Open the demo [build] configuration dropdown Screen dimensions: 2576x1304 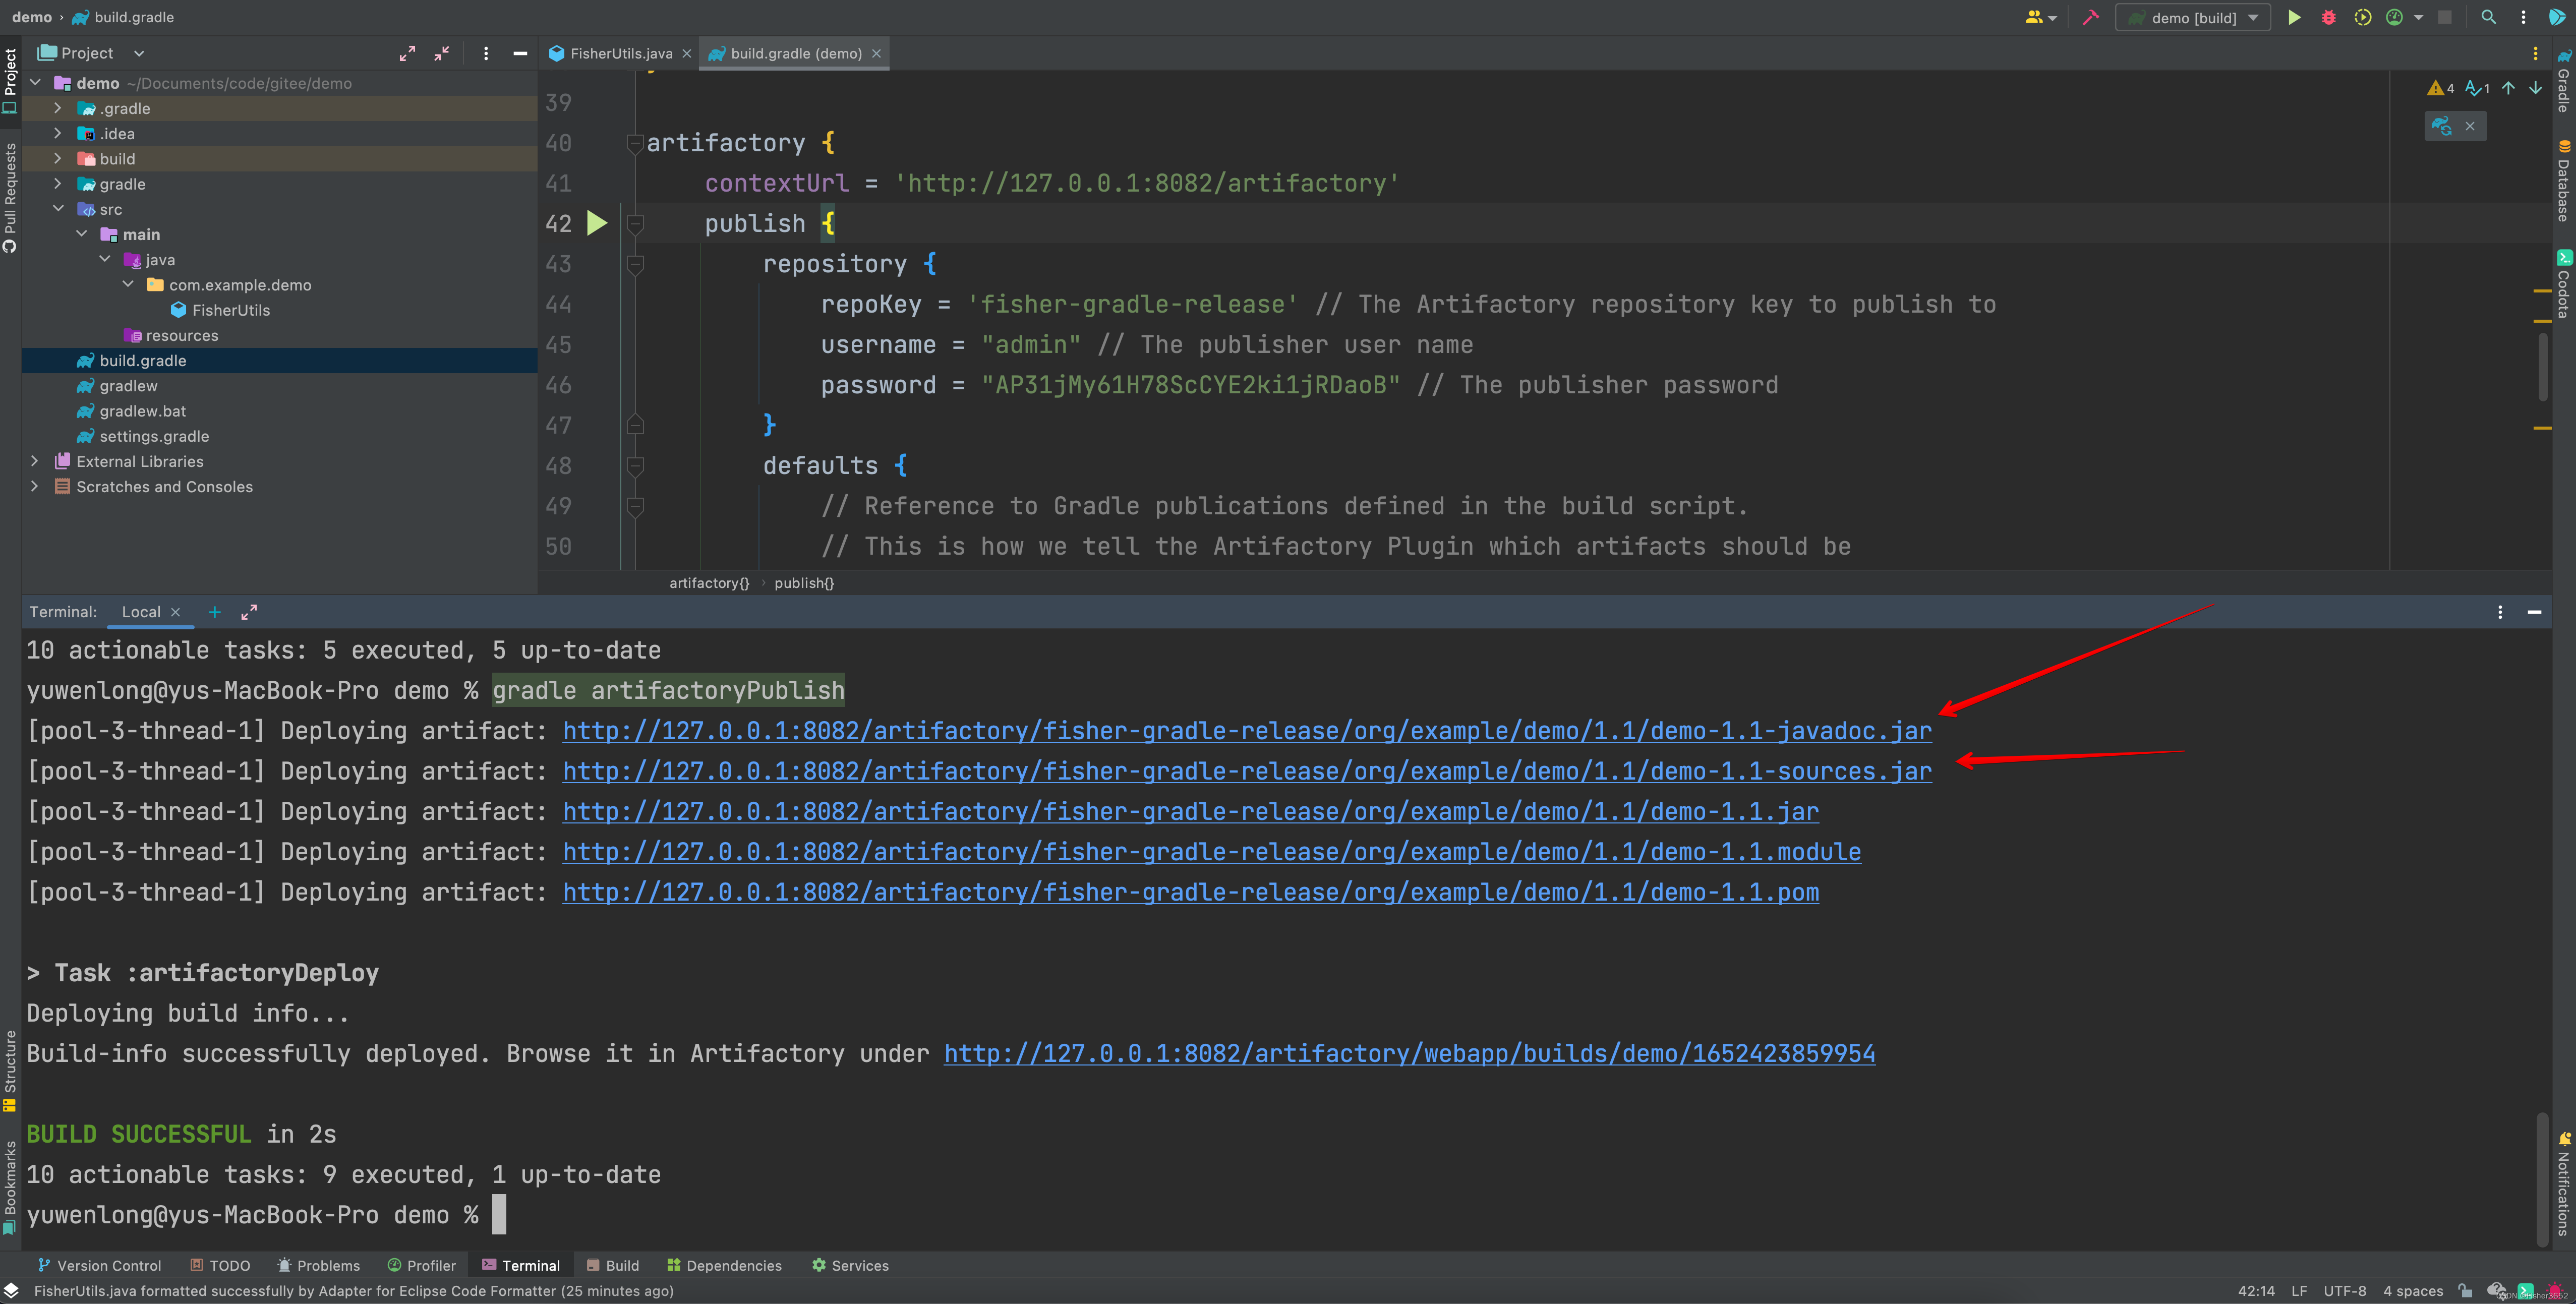tap(2193, 18)
